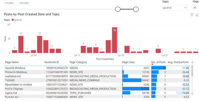Click the TOPIC_PUBLISHER category cell
Screen dimensions: 199x101
tap(80, 93)
